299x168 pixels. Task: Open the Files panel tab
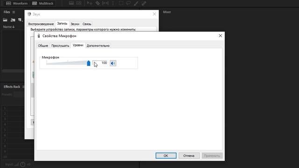coord(7,12)
